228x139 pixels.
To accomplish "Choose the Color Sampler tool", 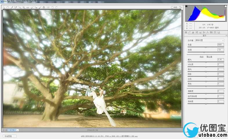I will click(16, 7).
